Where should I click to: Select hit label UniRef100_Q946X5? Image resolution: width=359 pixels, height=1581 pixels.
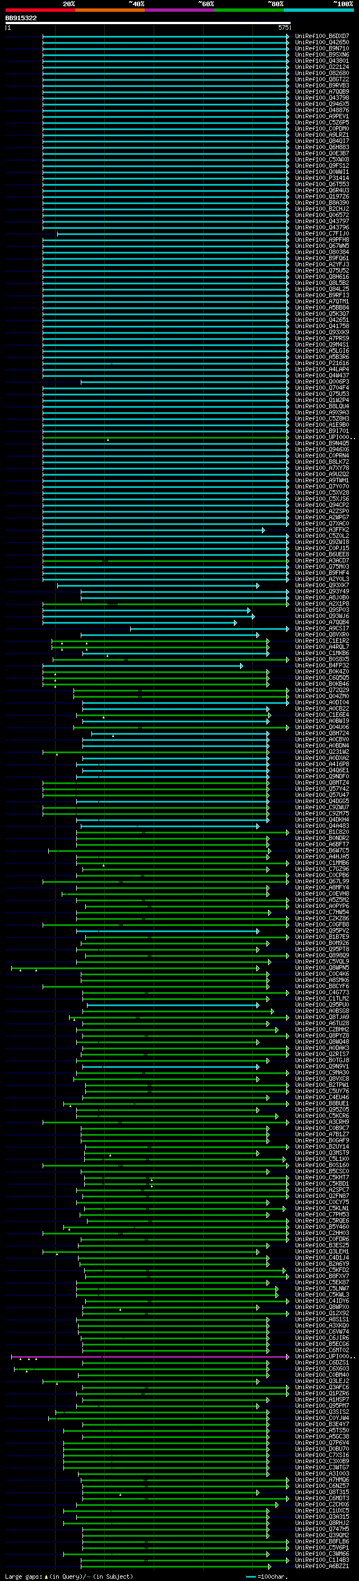(322, 104)
